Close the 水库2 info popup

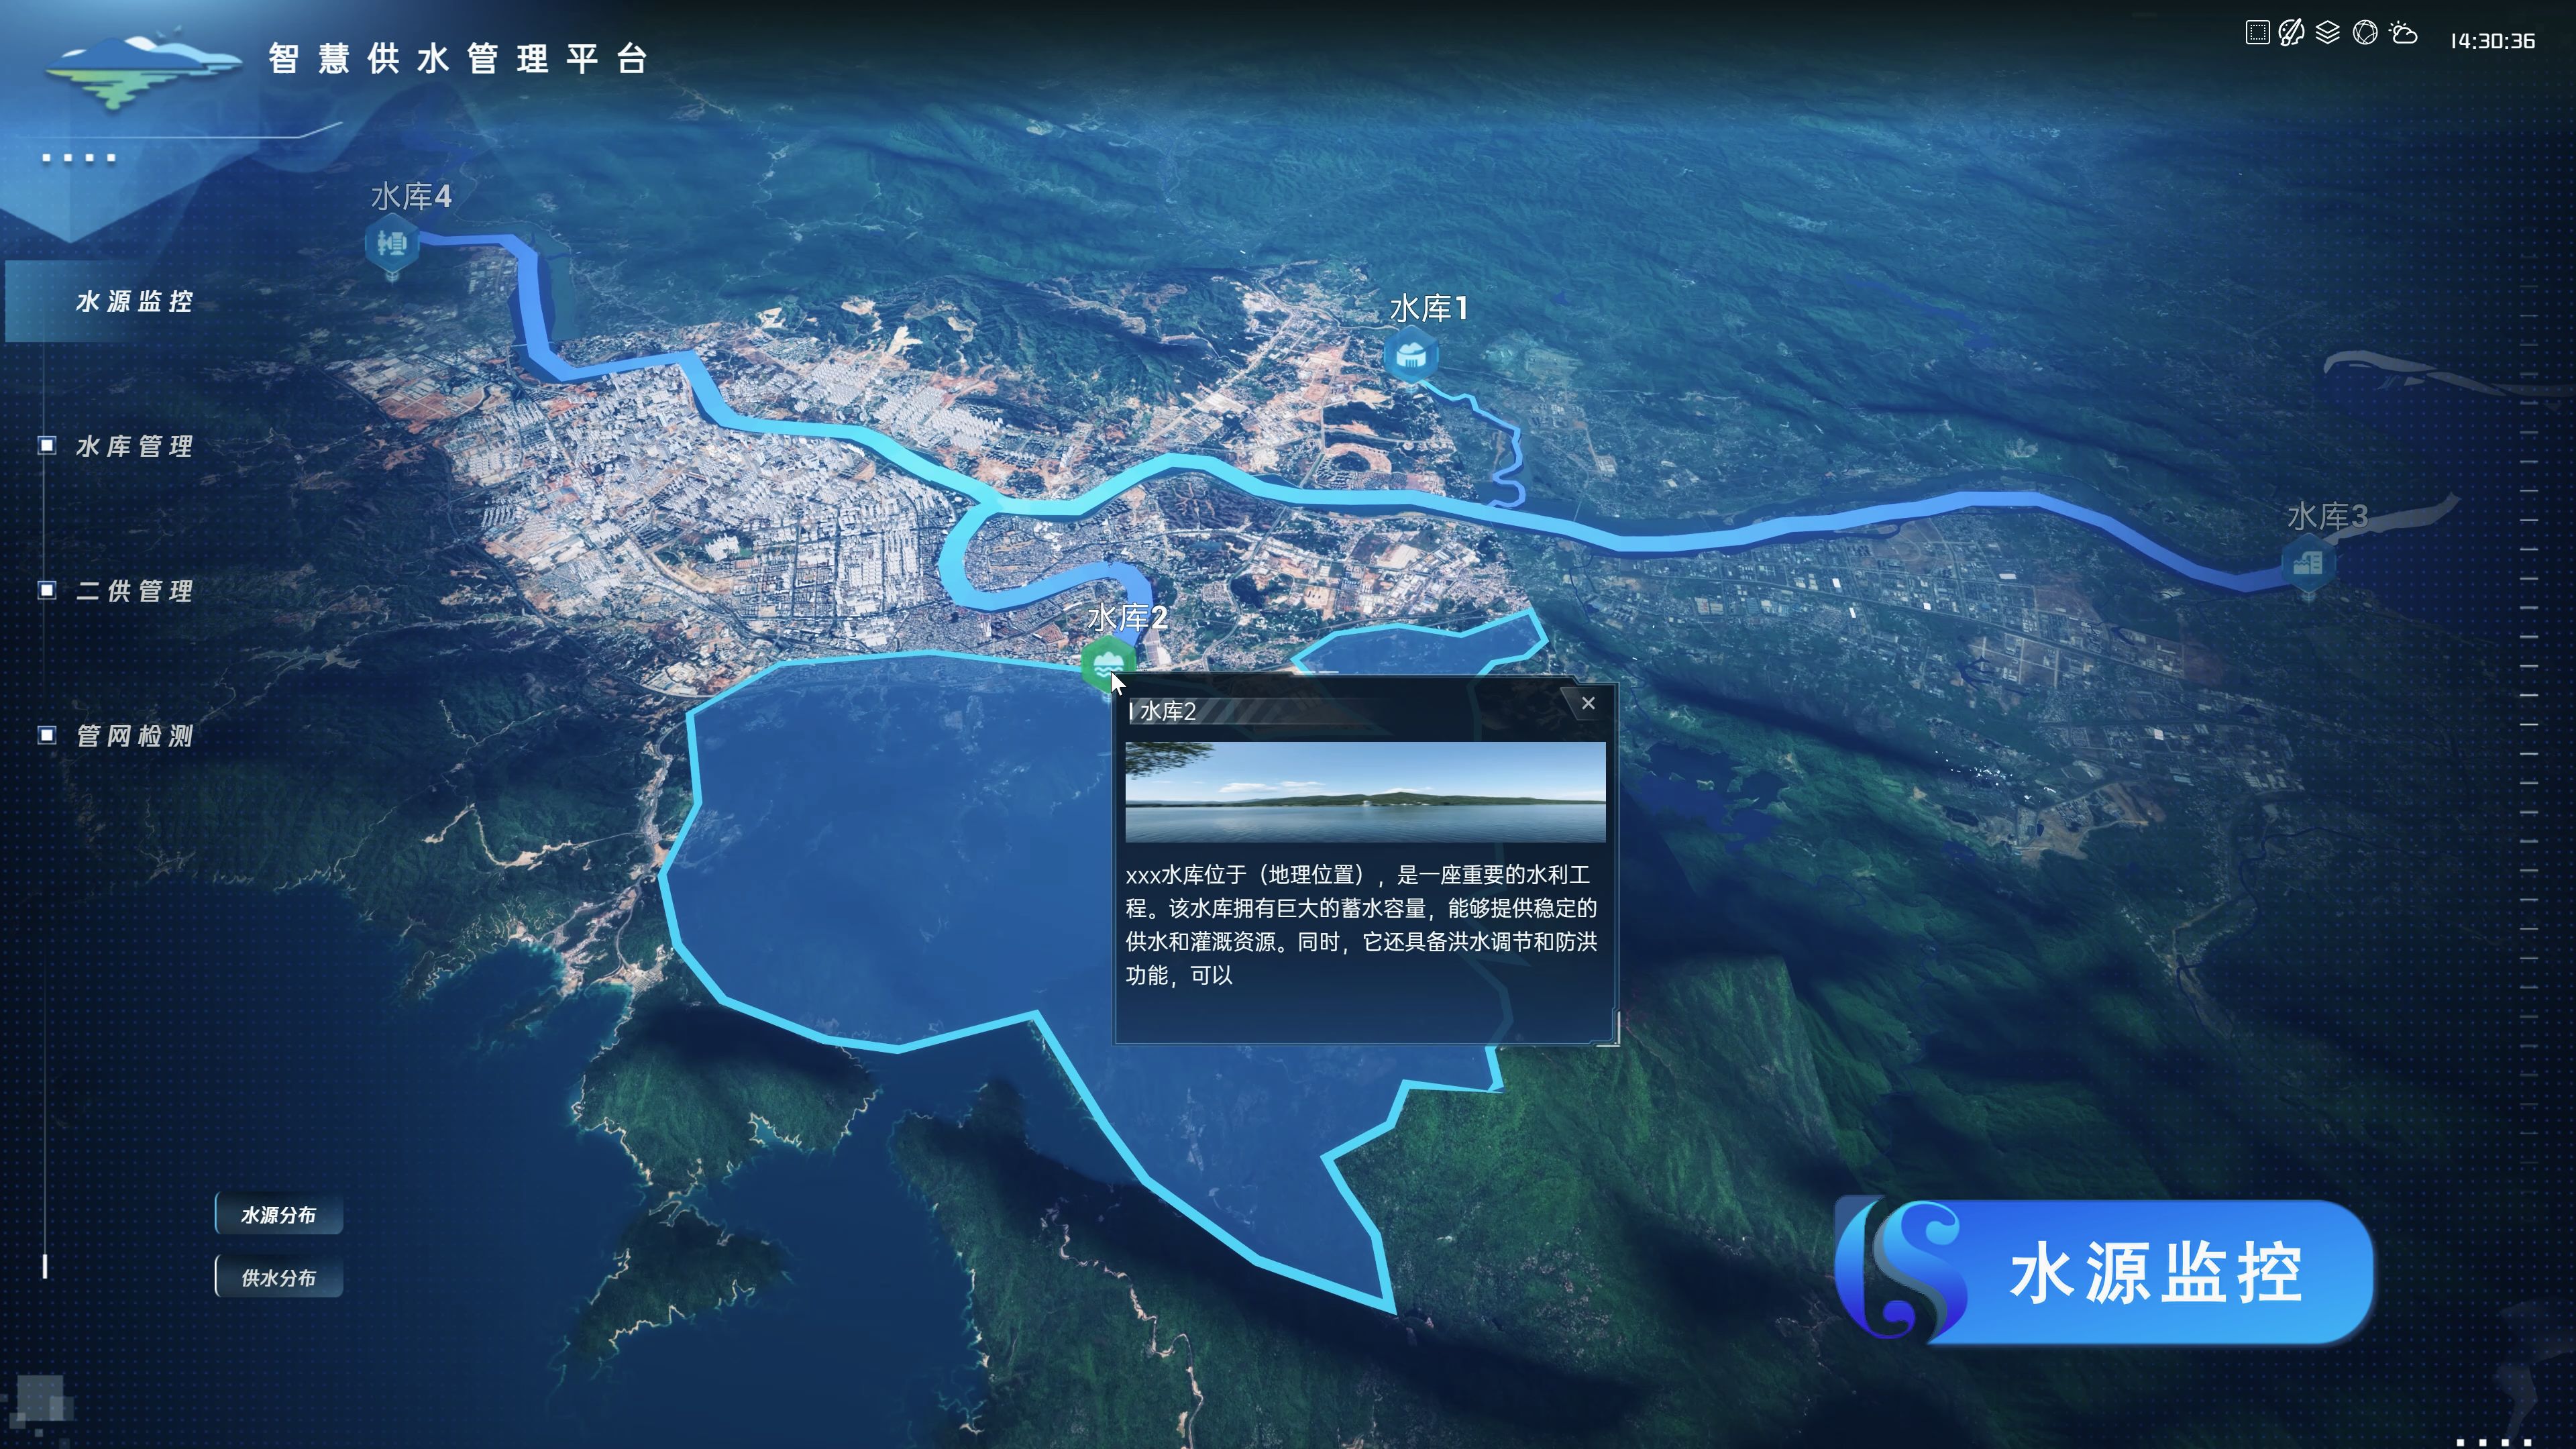click(1588, 704)
